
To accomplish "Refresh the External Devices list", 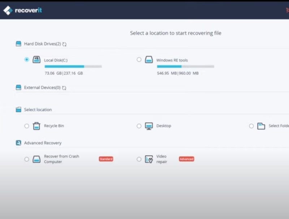I will [x=64, y=88].
